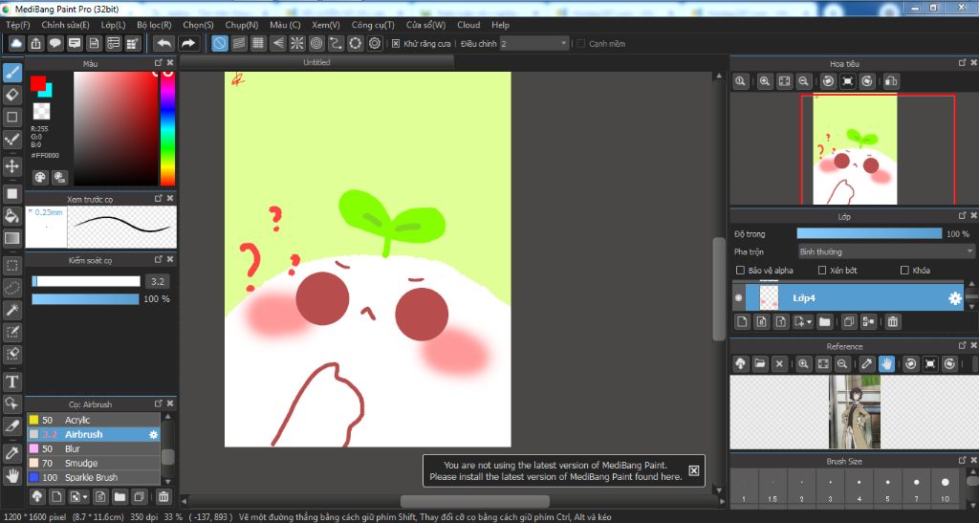Select the Move tool
Image resolution: width=979 pixels, height=523 pixels.
click(x=12, y=166)
